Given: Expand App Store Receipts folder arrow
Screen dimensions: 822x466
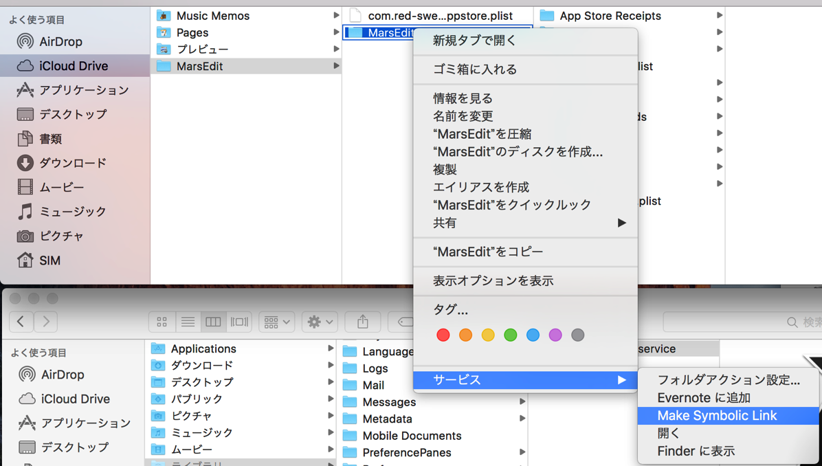Looking at the screenshot, I should point(720,16).
